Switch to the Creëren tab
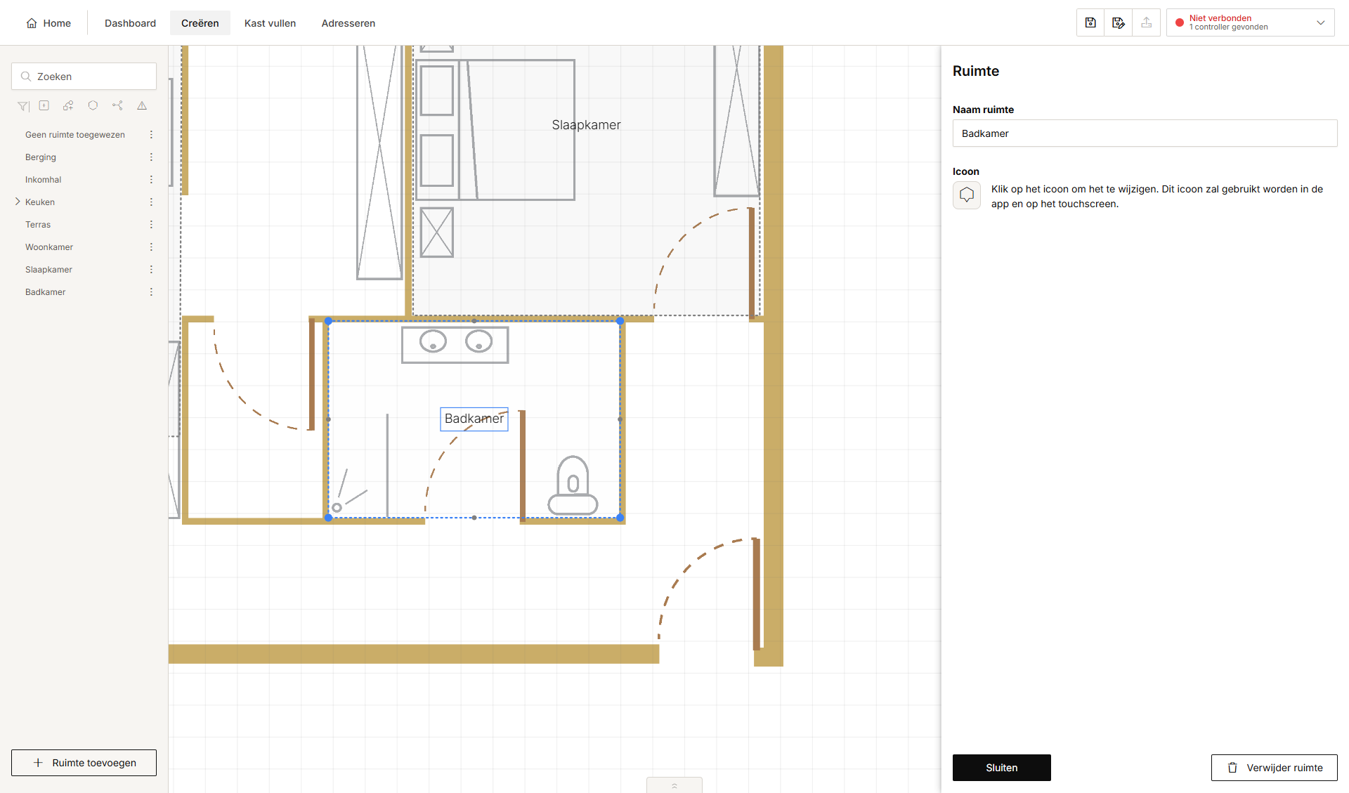 200,23
